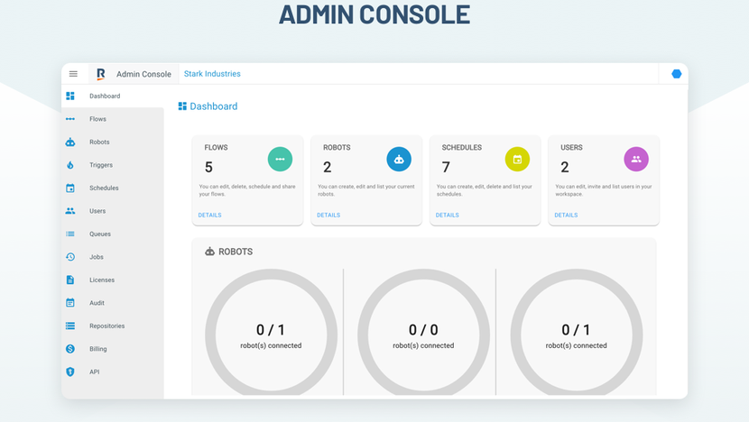749x422 pixels.
Task: Open DETAILS link on Robots card
Action: click(328, 216)
